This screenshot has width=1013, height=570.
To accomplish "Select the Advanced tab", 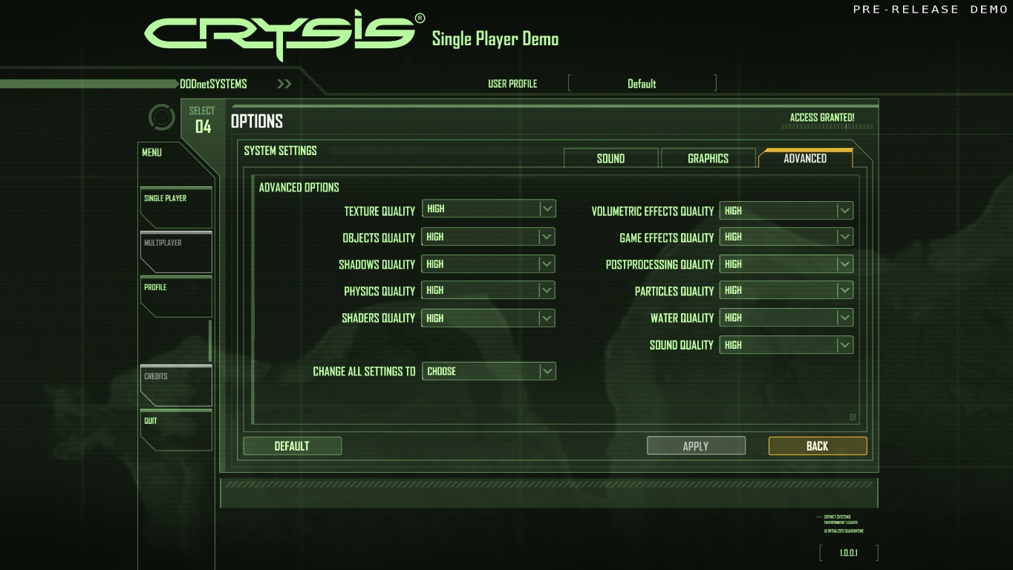I will tap(805, 158).
